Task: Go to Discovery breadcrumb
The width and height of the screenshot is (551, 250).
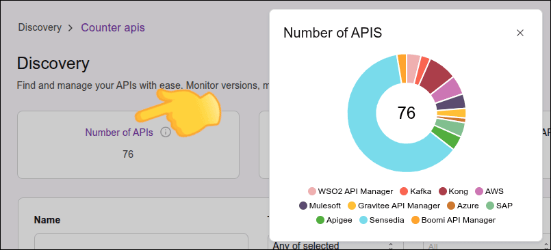Action: coord(40,27)
